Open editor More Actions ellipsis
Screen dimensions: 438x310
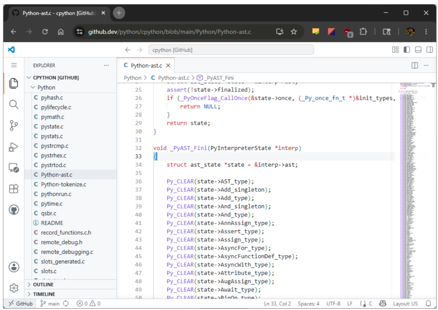click(426, 65)
